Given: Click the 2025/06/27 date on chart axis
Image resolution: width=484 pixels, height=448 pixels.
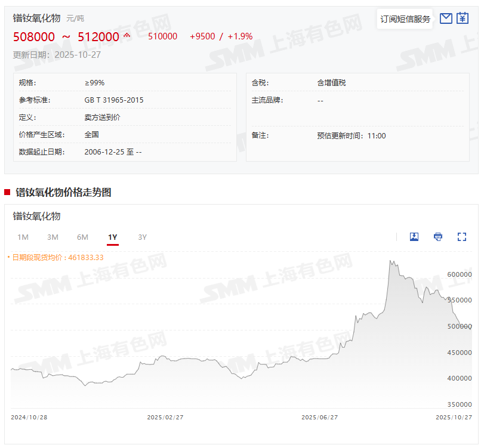Looking at the screenshot, I should pyautogui.click(x=320, y=417).
